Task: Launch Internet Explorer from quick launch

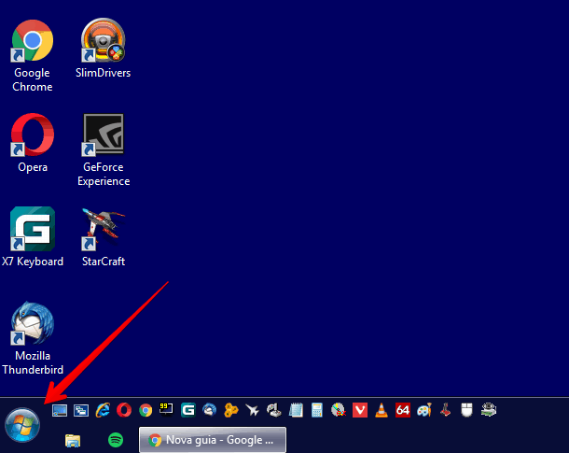Action: 103,410
